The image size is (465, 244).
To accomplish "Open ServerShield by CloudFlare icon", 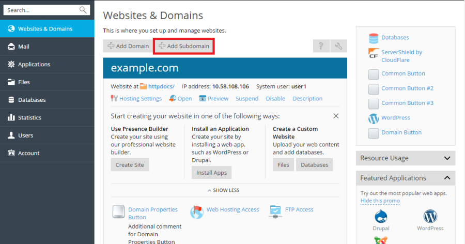I will tap(374, 54).
